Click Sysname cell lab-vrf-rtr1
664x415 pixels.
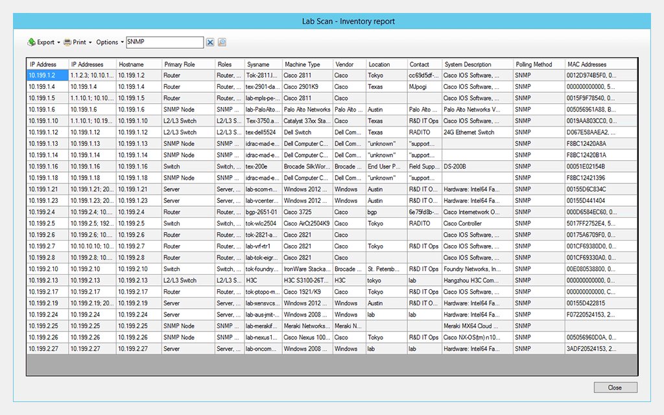point(263,246)
